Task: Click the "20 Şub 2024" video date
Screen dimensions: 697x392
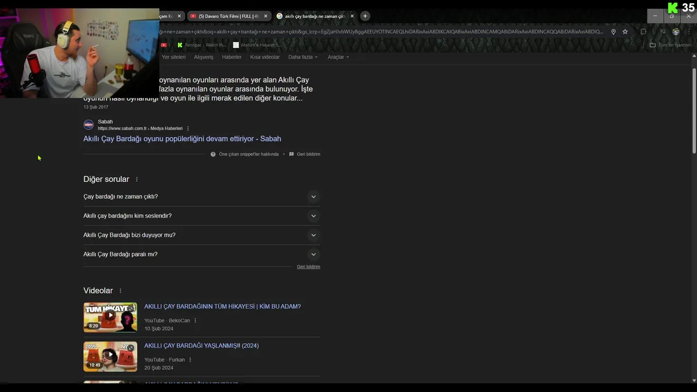Action: click(158, 368)
